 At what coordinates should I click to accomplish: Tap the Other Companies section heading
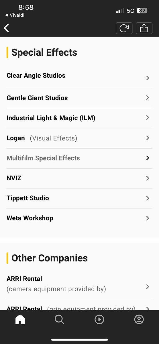(50, 258)
